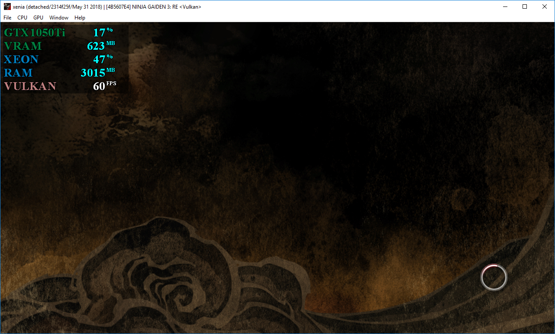Open the Window menu
555x334 pixels.
(x=59, y=18)
